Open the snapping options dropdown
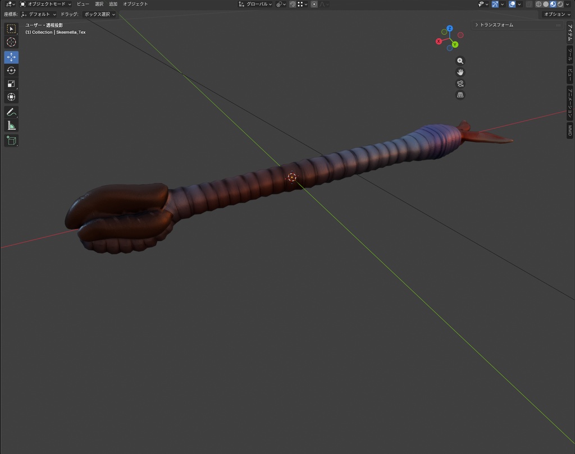The height and width of the screenshot is (454, 575). (x=303, y=4)
